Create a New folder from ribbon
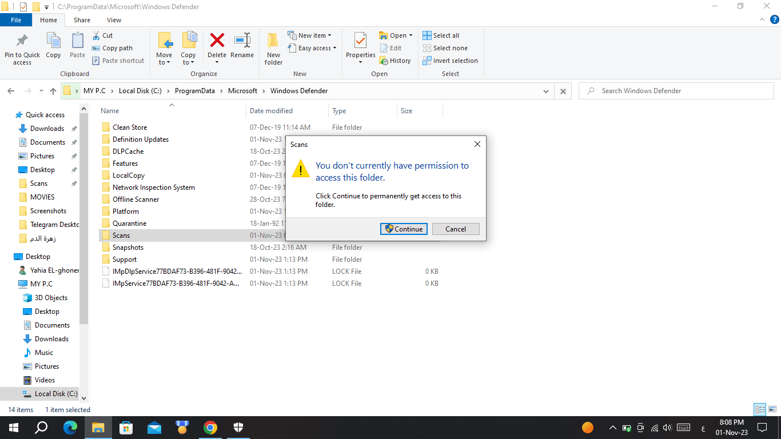Image resolution: width=781 pixels, height=439 pixels. click(273, 49)
